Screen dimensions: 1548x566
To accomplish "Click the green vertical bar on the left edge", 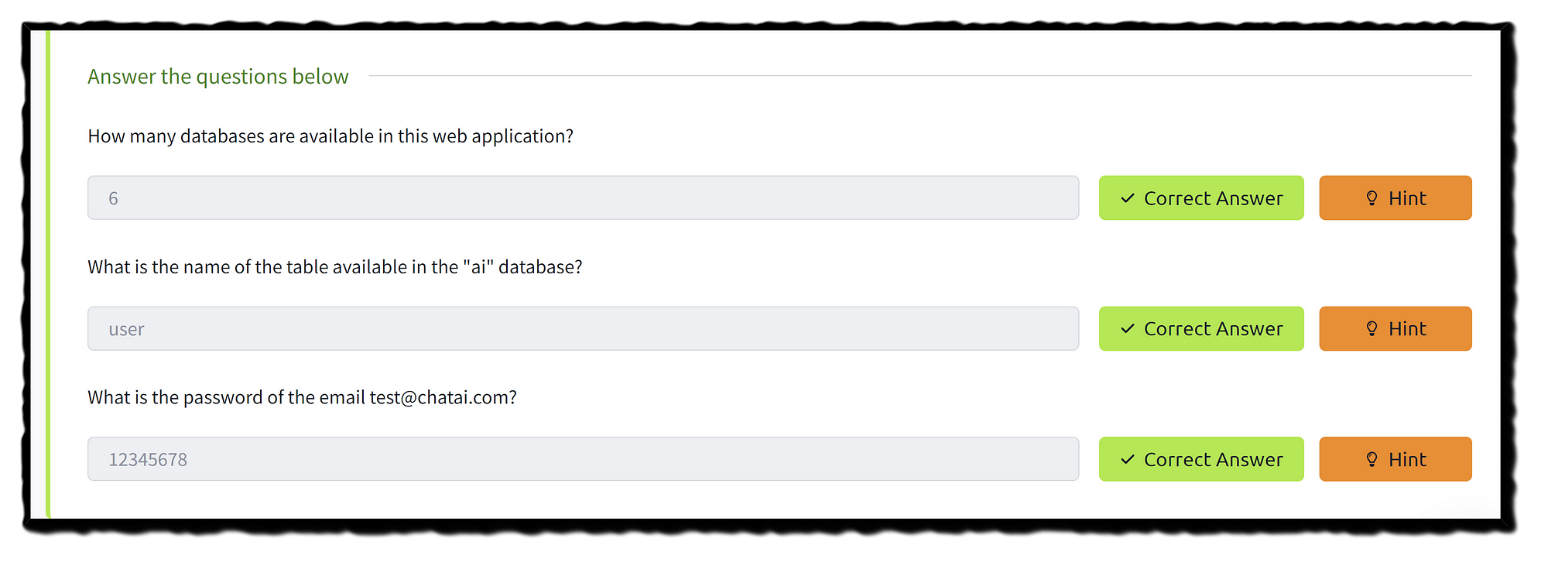I will (x=48, y=274).
